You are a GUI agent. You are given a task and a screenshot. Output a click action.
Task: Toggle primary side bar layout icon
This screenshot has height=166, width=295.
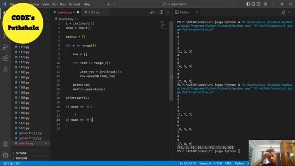click(248, 4)
